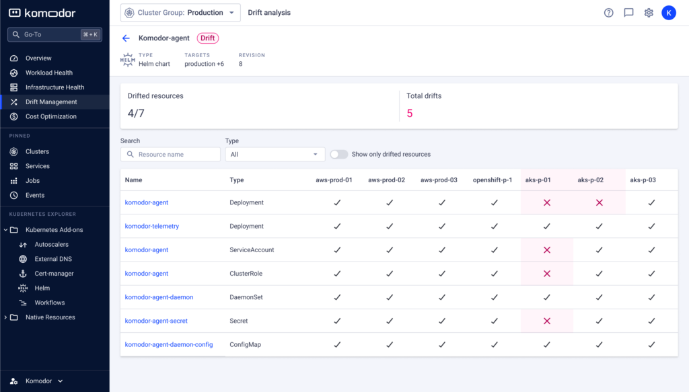Click the Workload Health icon
Viewport: 689px width, 392px height.
click(14, 73)
